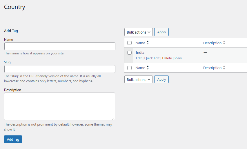This screenshot has width=247, height=149.
Task: Click the Add Tag button
Action: coord(13,139)
